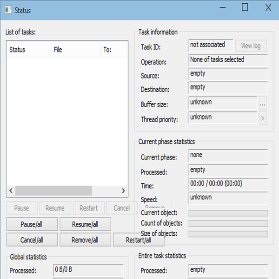279x279 pixels.
Task: Maximize the Status window
Action: 245,7
